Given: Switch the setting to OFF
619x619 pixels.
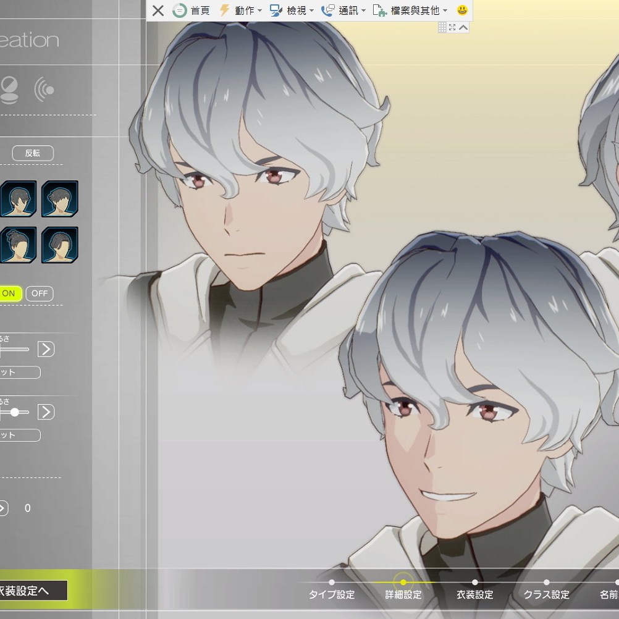Looking at the screenshot, I should 40,293.
